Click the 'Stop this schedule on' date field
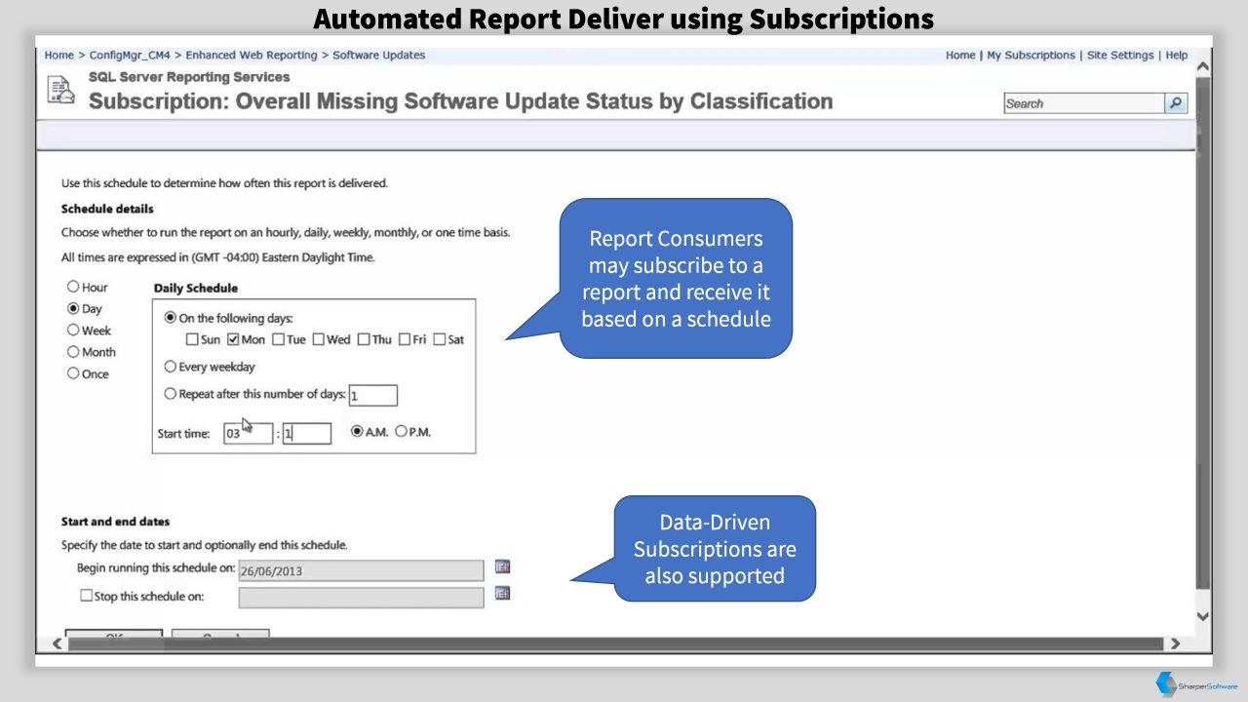 pyautogui.click(x=361, y=597)
